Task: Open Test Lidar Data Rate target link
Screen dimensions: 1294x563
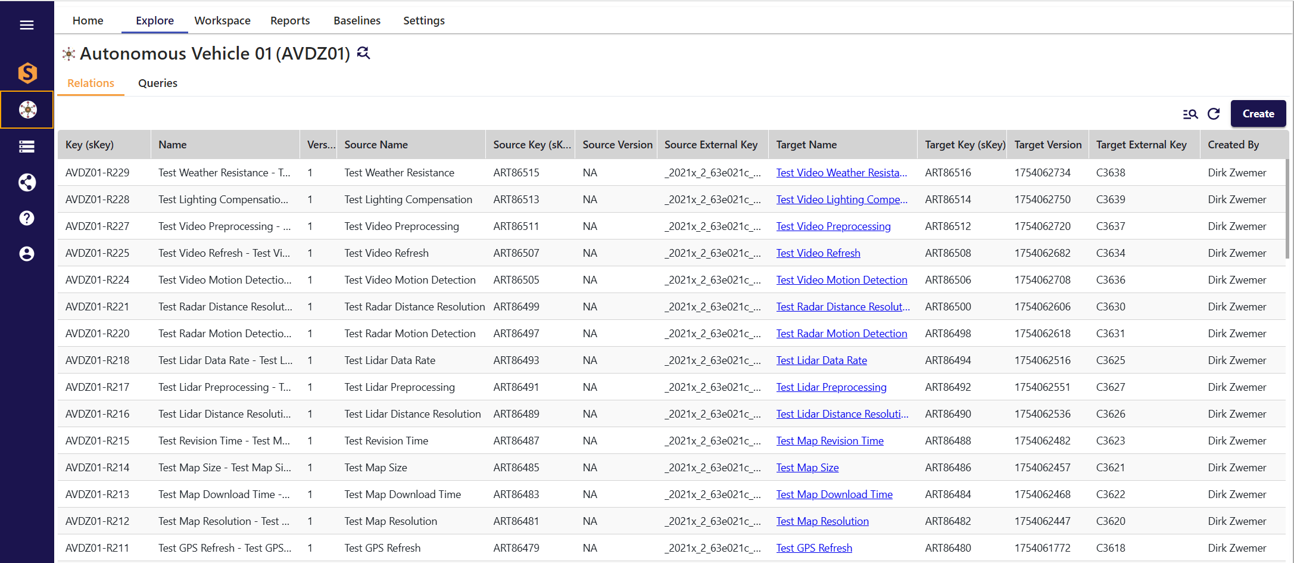Action: pos(822,360)
